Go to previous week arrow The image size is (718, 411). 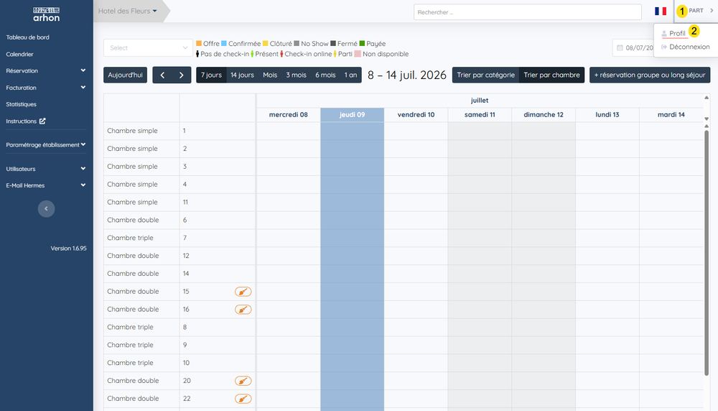point(162,75)
